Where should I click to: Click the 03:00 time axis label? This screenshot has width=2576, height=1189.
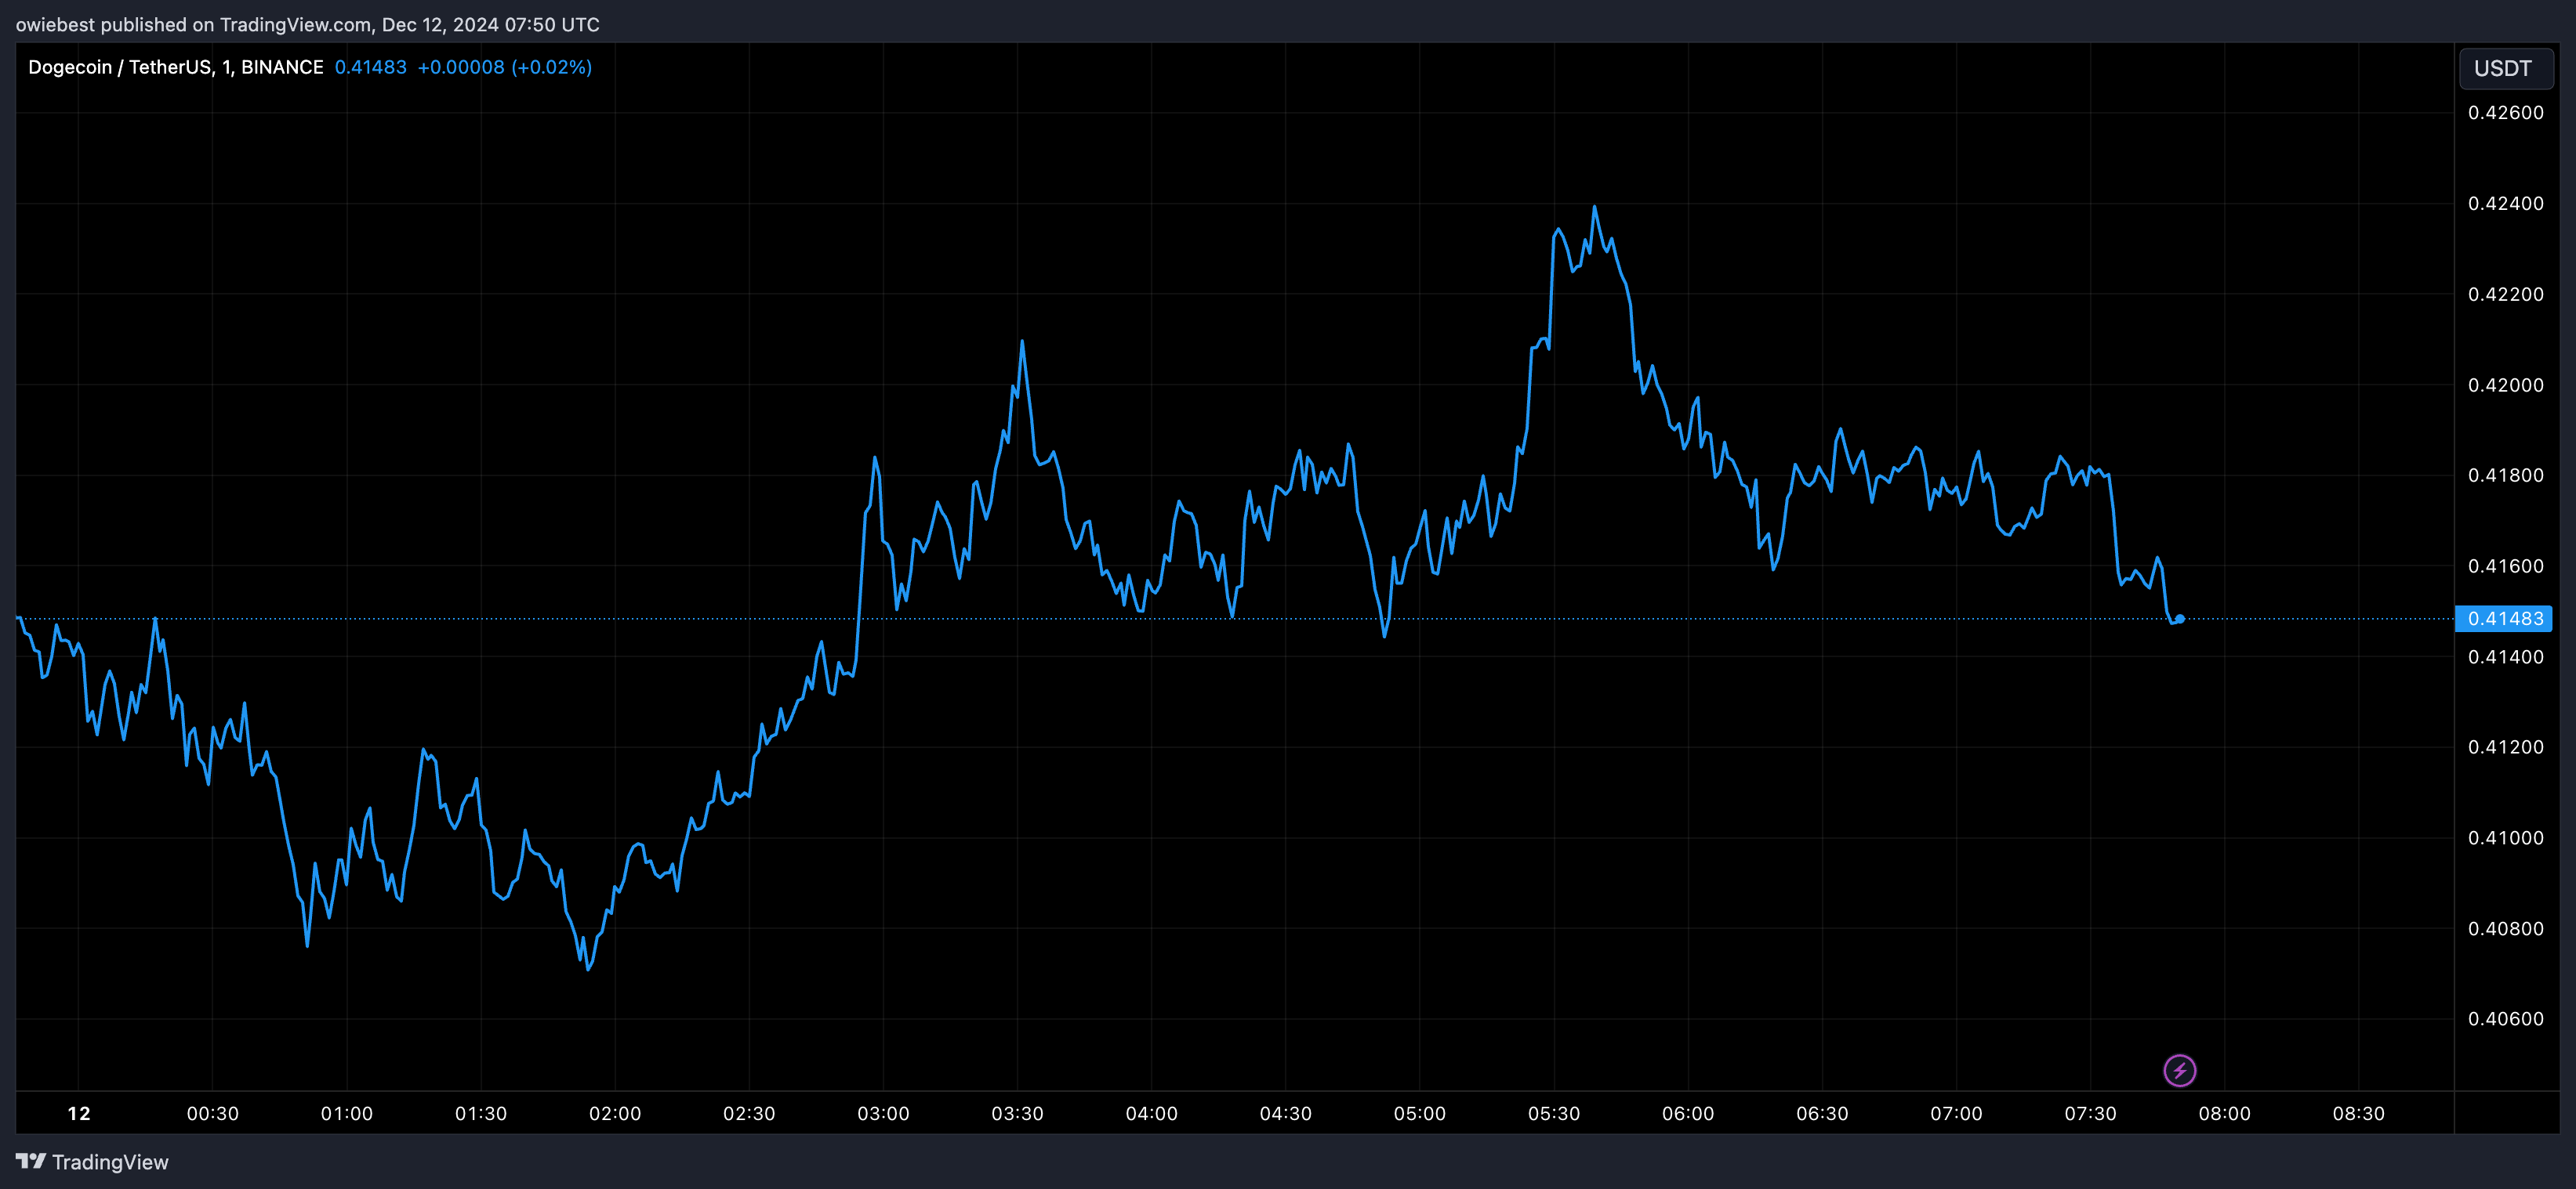[883, 1113]
